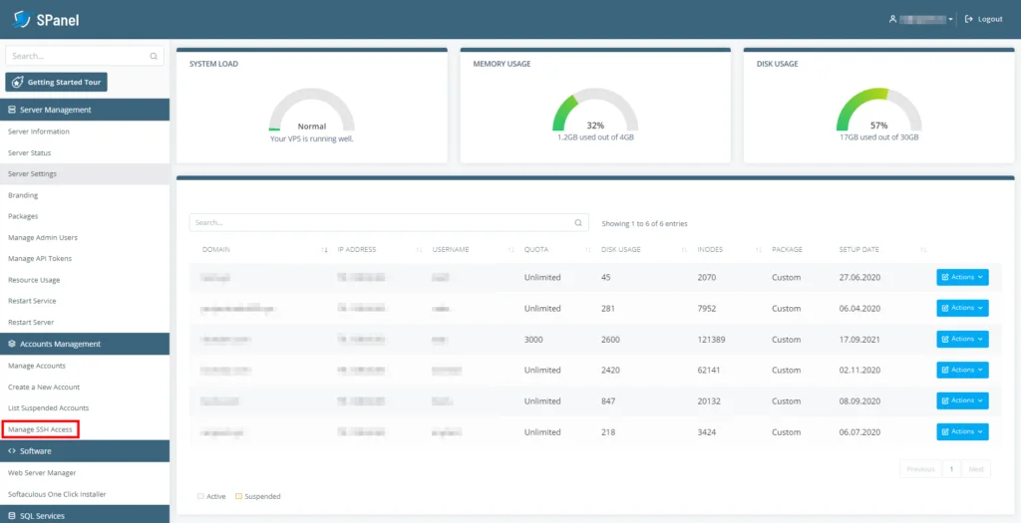The image size is (1021, 523).
Task: Click the SPanel logo icon
Action: [x=22, y=20]
